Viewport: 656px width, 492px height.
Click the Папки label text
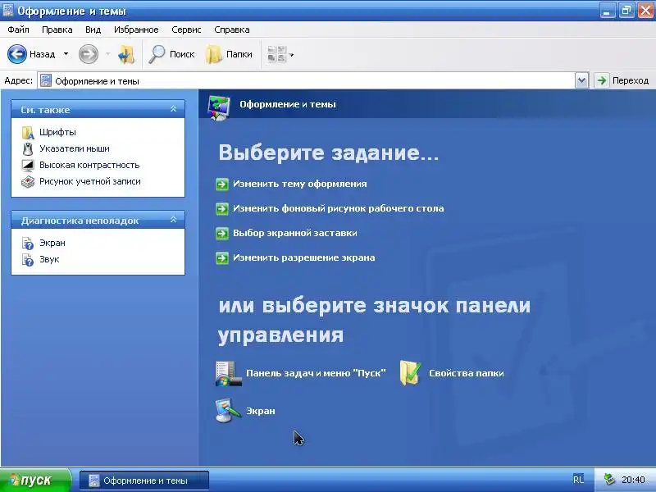(239, 54)
